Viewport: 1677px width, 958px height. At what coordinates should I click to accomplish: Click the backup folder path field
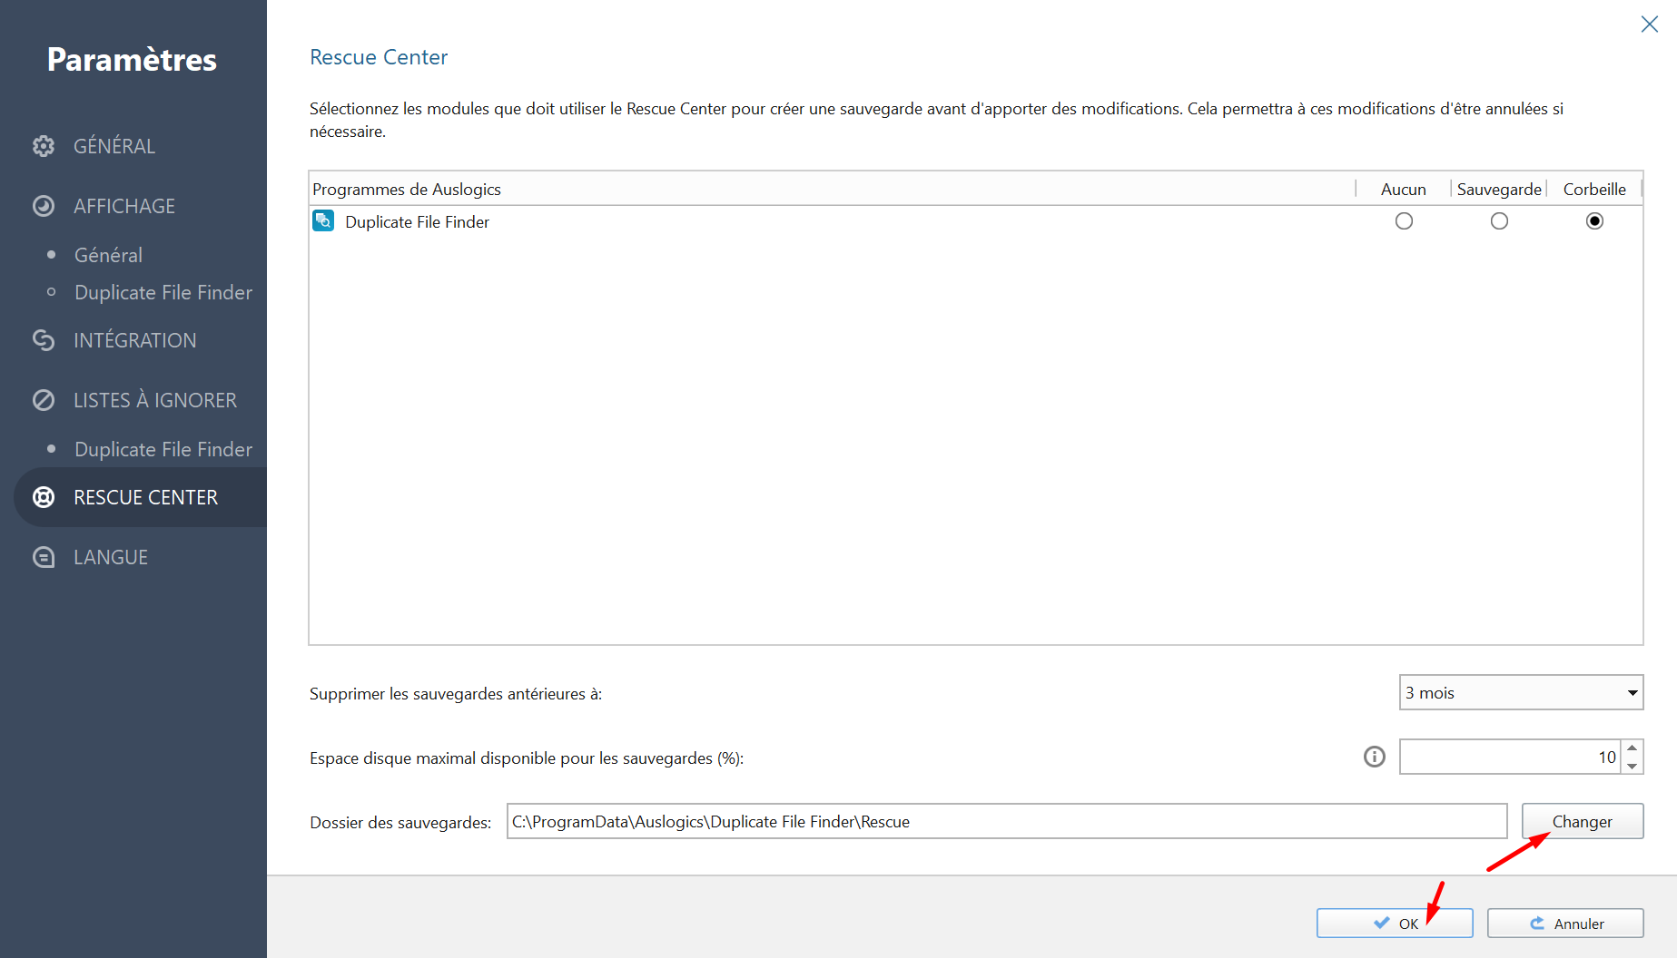[x=1007, y=821]
